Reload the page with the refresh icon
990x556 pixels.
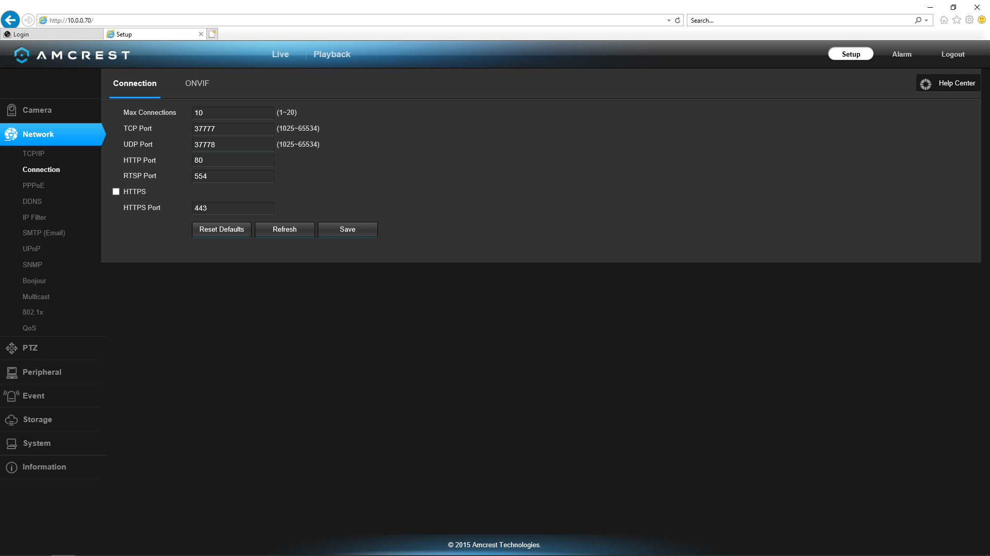tap(678, 21)
